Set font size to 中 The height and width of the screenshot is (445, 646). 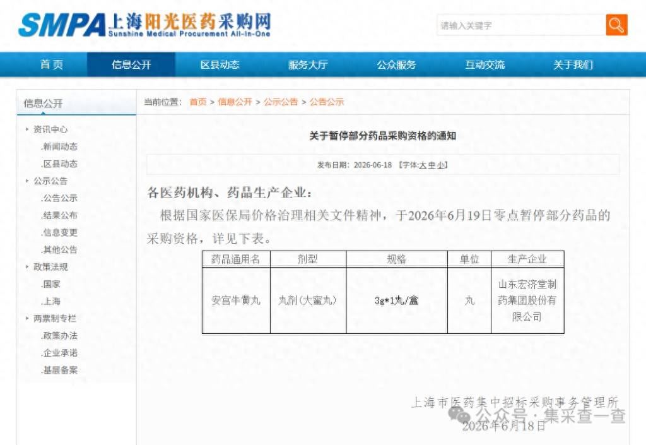click(432, 165)
